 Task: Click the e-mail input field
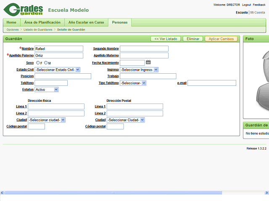(x=211, y=83)
